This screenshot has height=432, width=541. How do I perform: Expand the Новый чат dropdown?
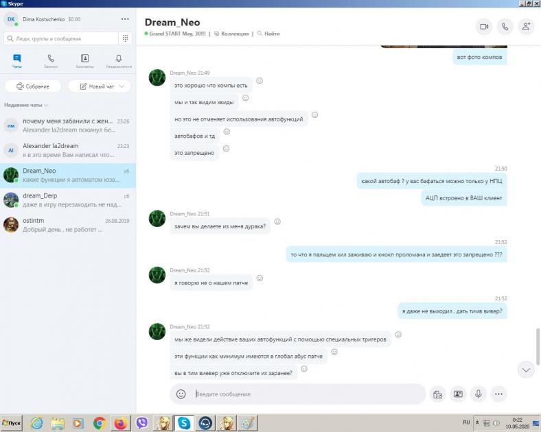coord(122,86)
